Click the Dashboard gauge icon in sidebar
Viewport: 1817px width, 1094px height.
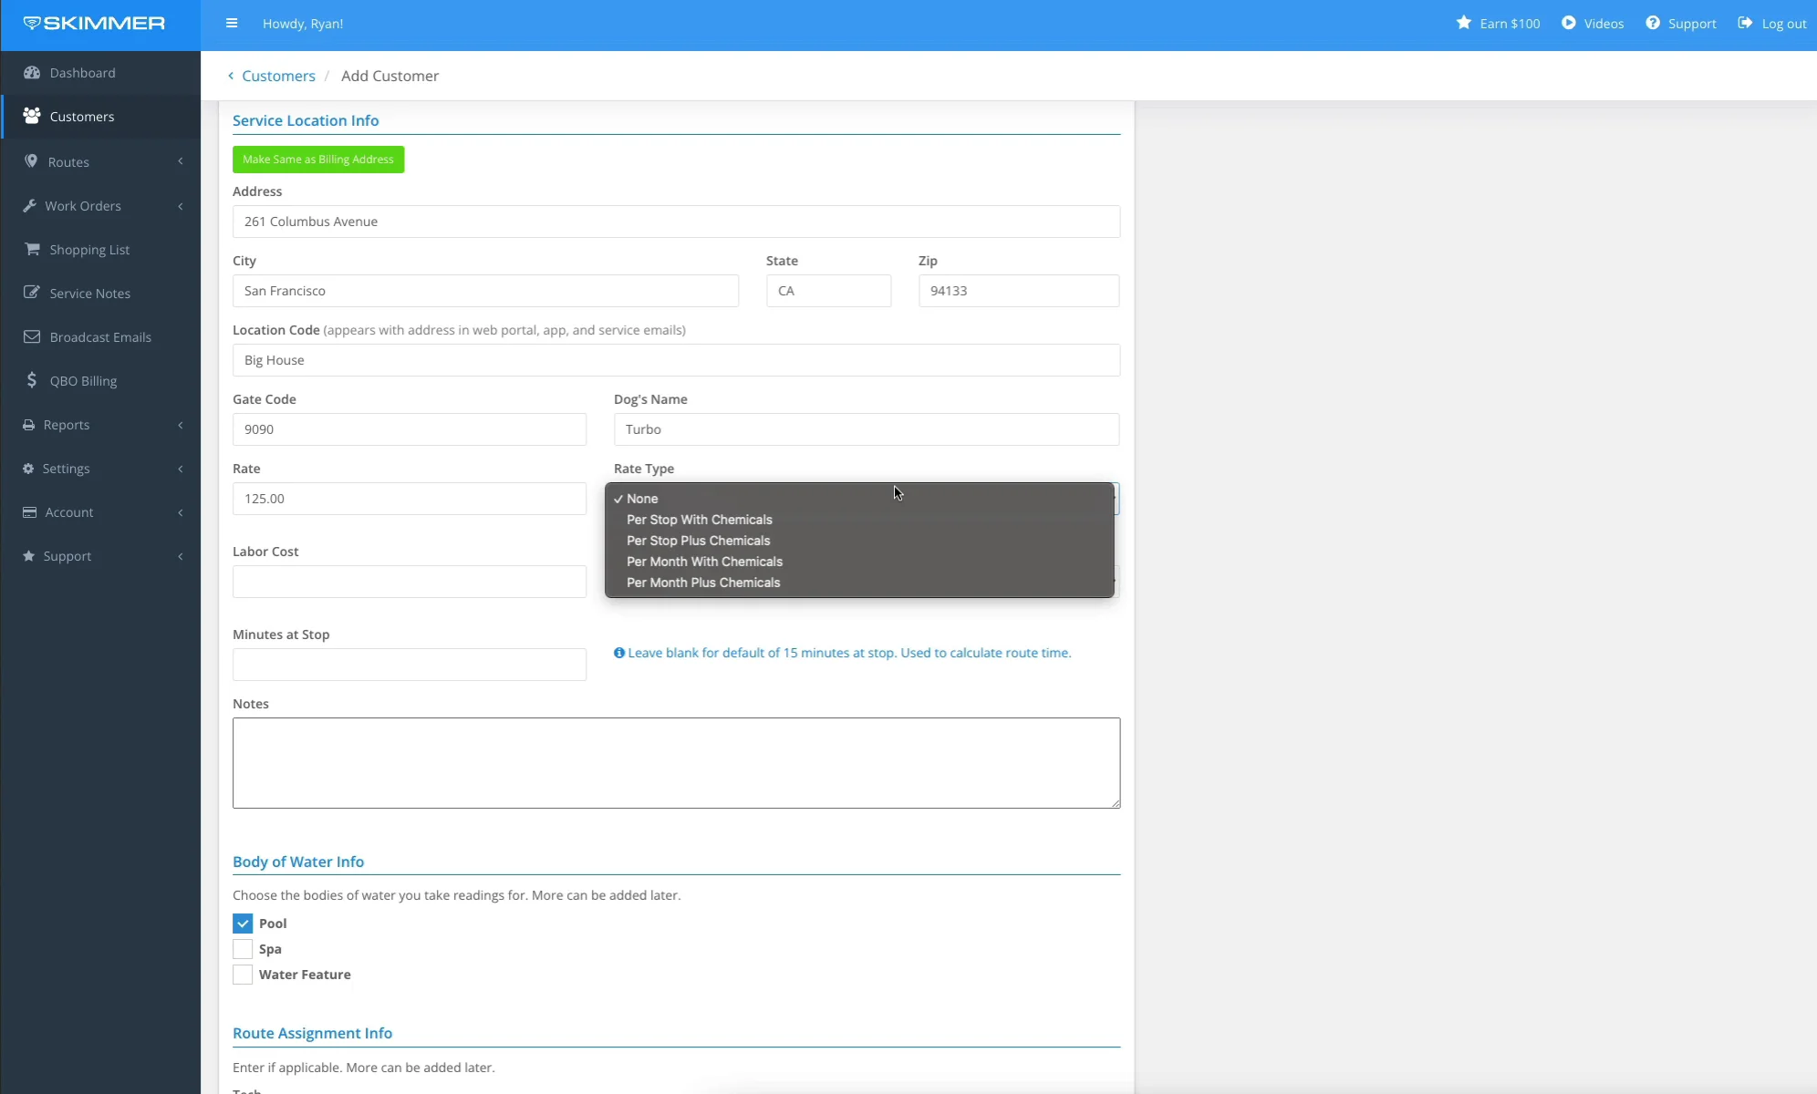(x=32, y=73)
